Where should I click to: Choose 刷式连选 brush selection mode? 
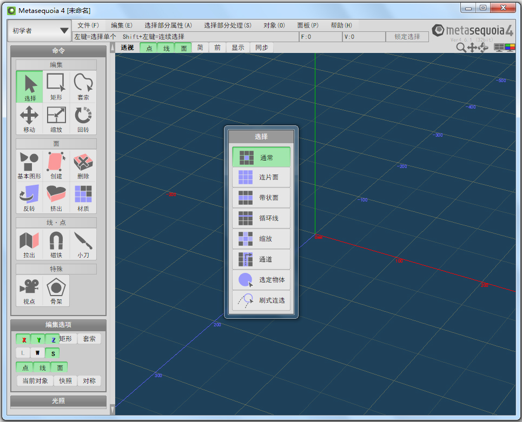tap(261, 300)
